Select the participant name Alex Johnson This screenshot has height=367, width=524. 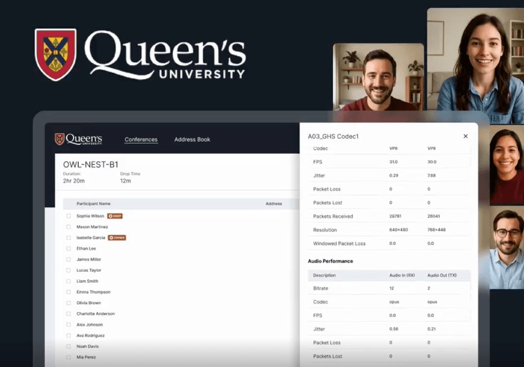pos(90,324)
